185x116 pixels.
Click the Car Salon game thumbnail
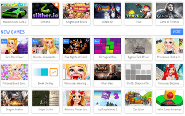tap(138, 98)
